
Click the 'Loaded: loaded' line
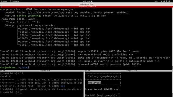pyautogui.click(x=67, y=12)
